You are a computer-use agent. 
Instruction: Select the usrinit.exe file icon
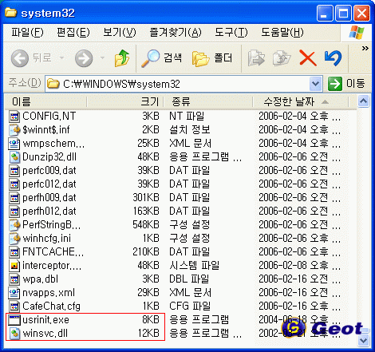pyautogui.click(x=14, y=320)
